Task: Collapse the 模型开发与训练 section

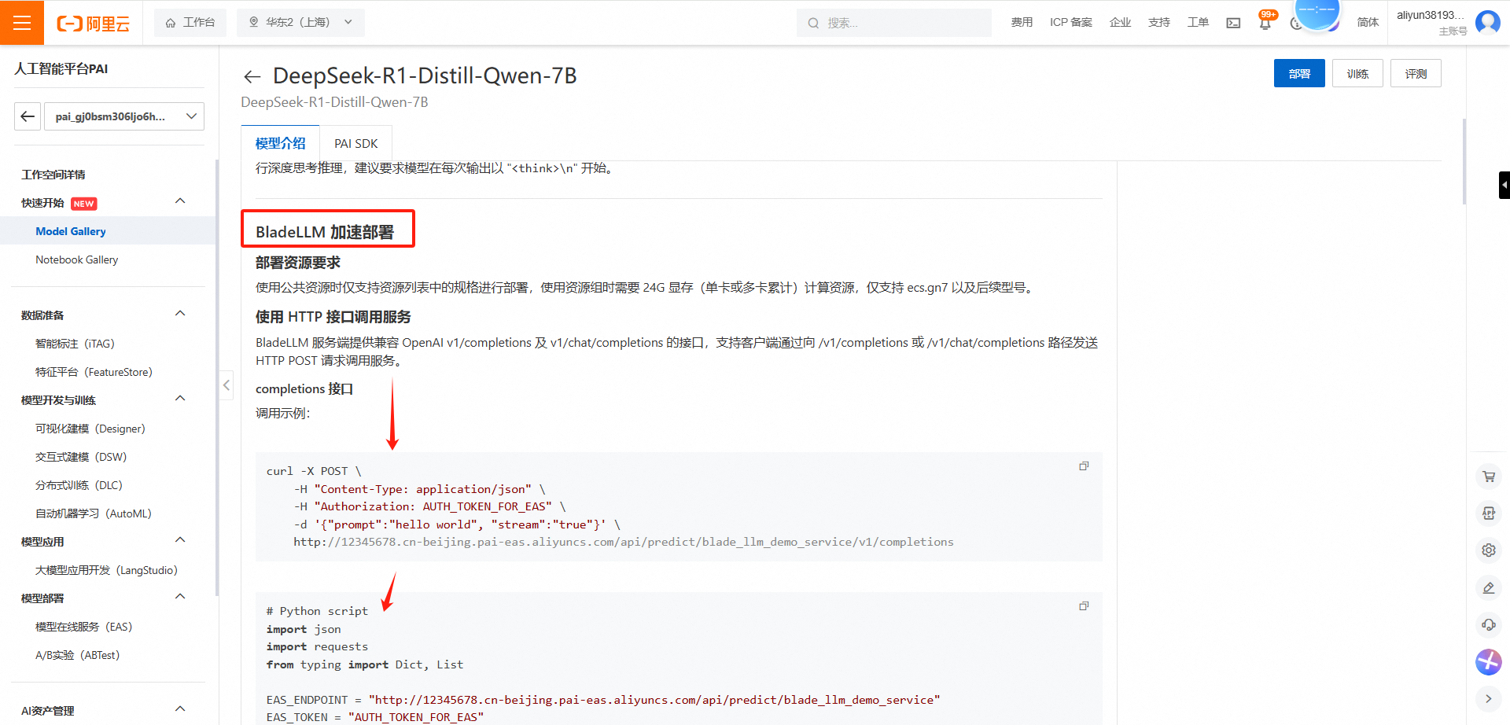Action: pos(180,399)
